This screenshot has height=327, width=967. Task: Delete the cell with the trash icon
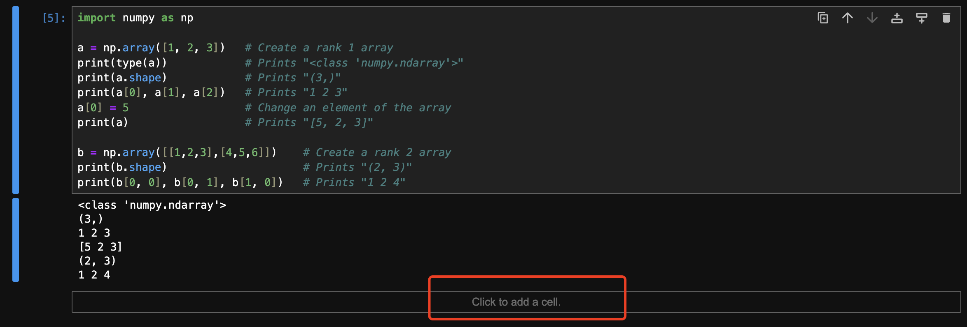point(946,18)
